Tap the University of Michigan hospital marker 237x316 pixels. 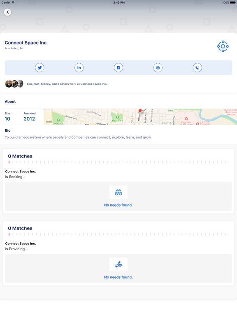tap(186, 118)
